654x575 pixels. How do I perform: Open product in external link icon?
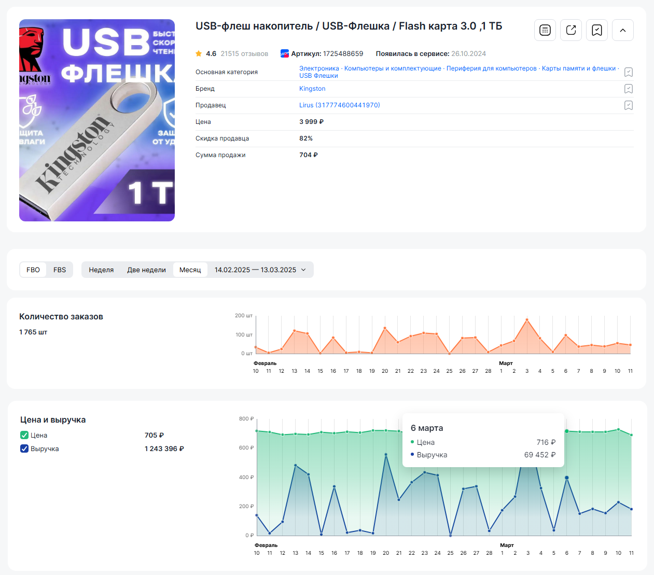click(570, 30)
